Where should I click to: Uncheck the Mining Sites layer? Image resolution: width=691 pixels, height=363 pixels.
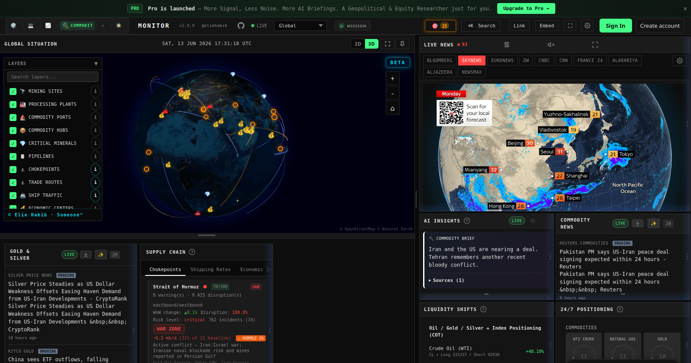coord(13,92)
